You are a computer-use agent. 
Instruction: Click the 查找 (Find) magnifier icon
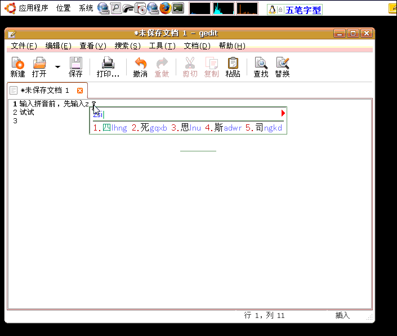tap(261, 63)
